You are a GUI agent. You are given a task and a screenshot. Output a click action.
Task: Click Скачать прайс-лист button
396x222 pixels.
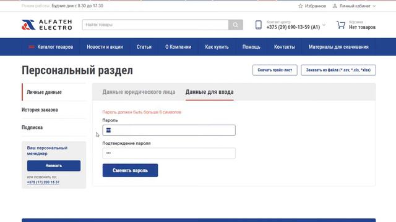click(275, 70)
